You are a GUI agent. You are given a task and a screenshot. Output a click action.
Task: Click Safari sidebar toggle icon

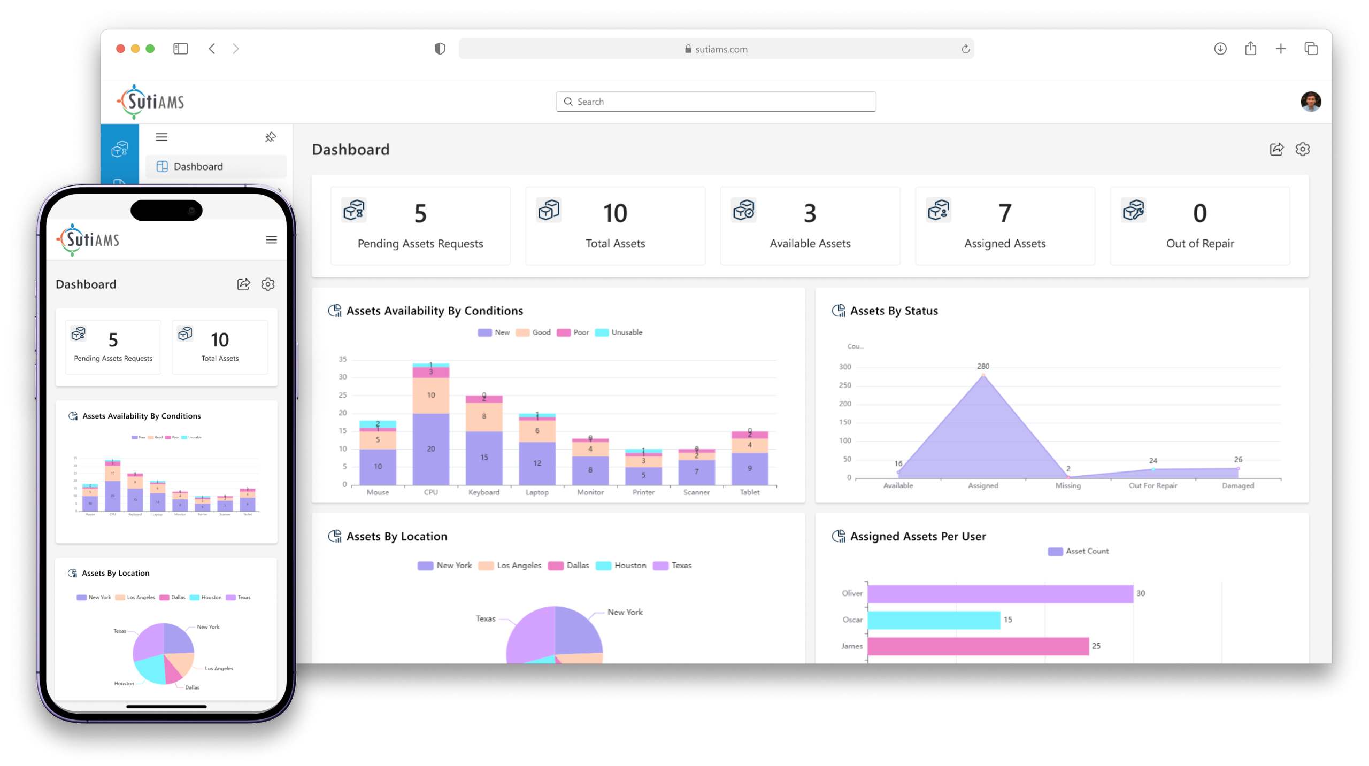click(x=180, y=49)
